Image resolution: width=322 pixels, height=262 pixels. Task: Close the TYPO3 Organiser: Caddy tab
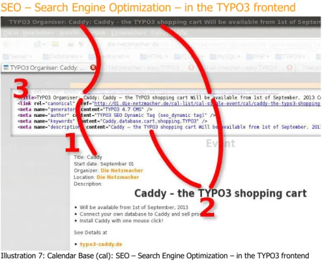point(93,67)
